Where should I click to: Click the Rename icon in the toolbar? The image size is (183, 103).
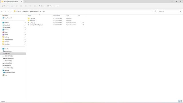tap(26, 6)
